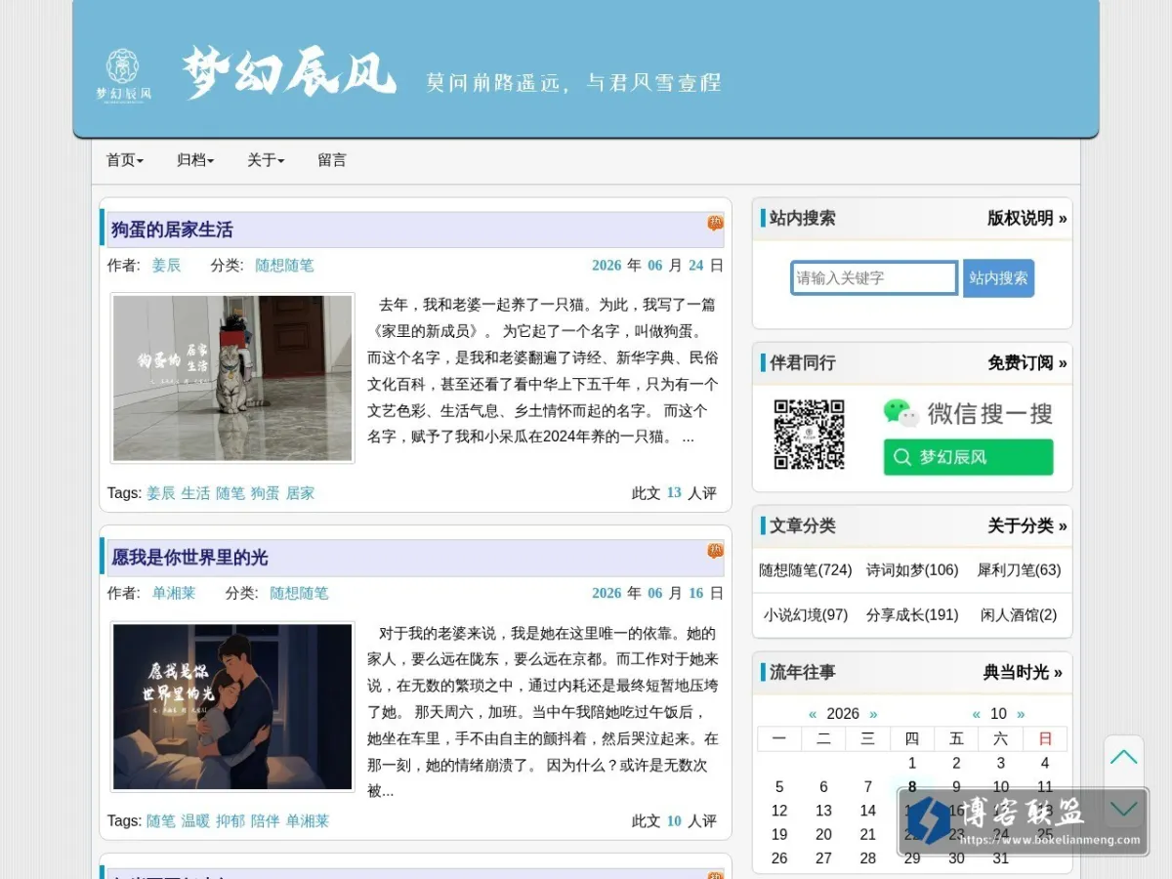Click the hot badge on 愿我是你世界里的光 post
The height and width of the screenshot is (879, 1172).
click(716, 551)
